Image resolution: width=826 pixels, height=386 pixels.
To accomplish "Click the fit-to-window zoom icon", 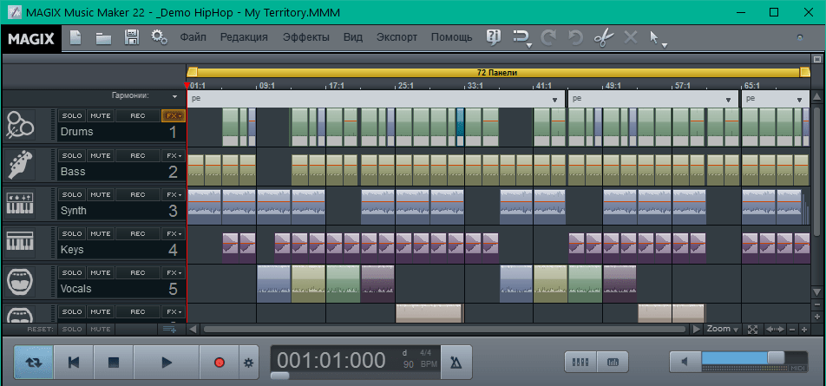I will tap(753, 329).
